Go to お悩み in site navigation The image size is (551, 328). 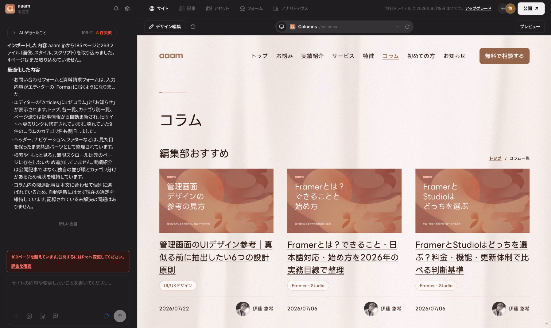(284, 56)
